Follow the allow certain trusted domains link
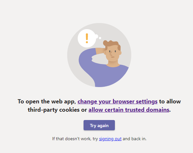193x153 pixels. point(129,110)
